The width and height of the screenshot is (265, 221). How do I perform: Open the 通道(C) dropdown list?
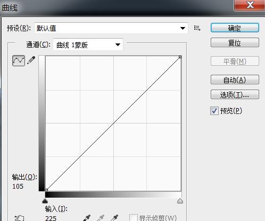88,45
